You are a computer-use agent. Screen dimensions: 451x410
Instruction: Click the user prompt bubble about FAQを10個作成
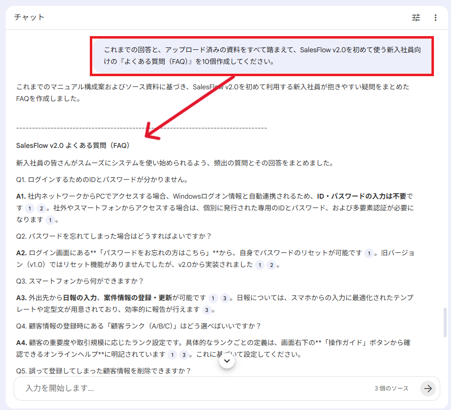click(262, 56)
